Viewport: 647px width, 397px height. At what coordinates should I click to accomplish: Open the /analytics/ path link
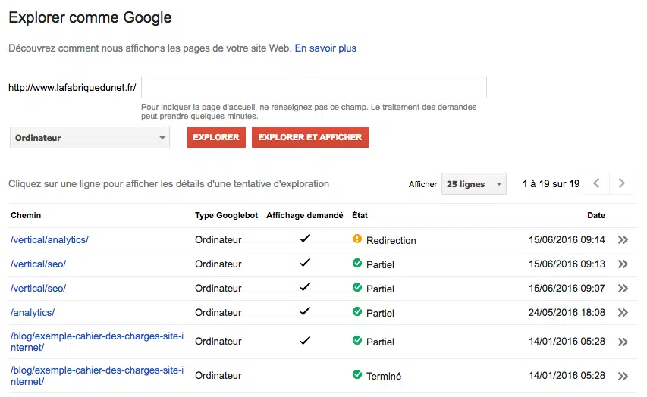pos(33,313)
